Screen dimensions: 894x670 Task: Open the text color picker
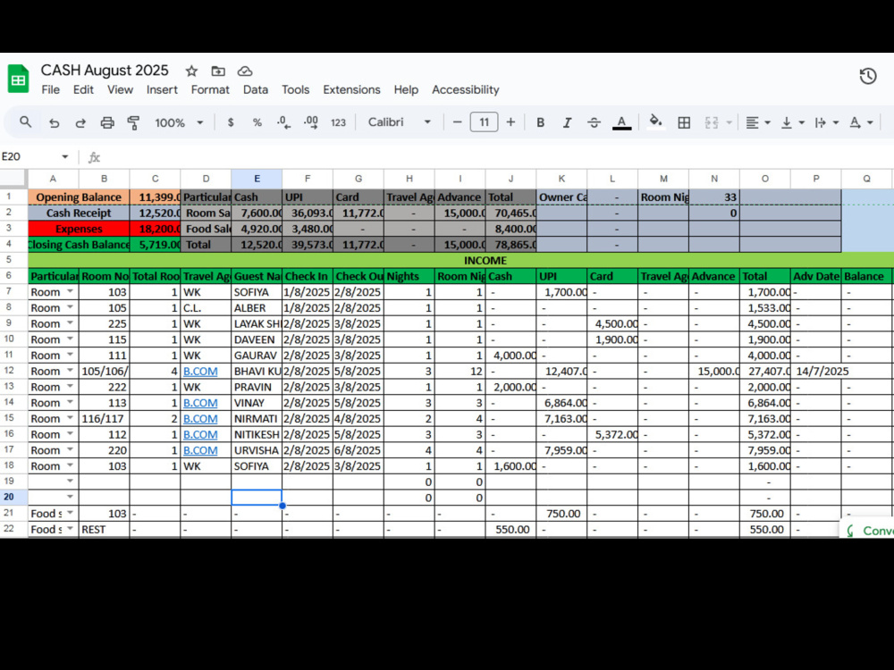[x=621, y=122]
